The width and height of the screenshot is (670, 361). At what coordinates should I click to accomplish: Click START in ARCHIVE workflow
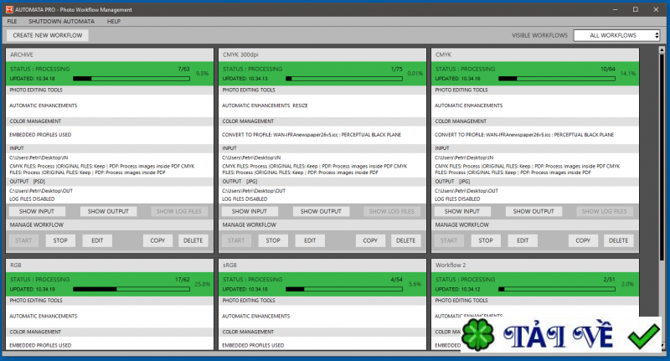click(x=23, y=240)
